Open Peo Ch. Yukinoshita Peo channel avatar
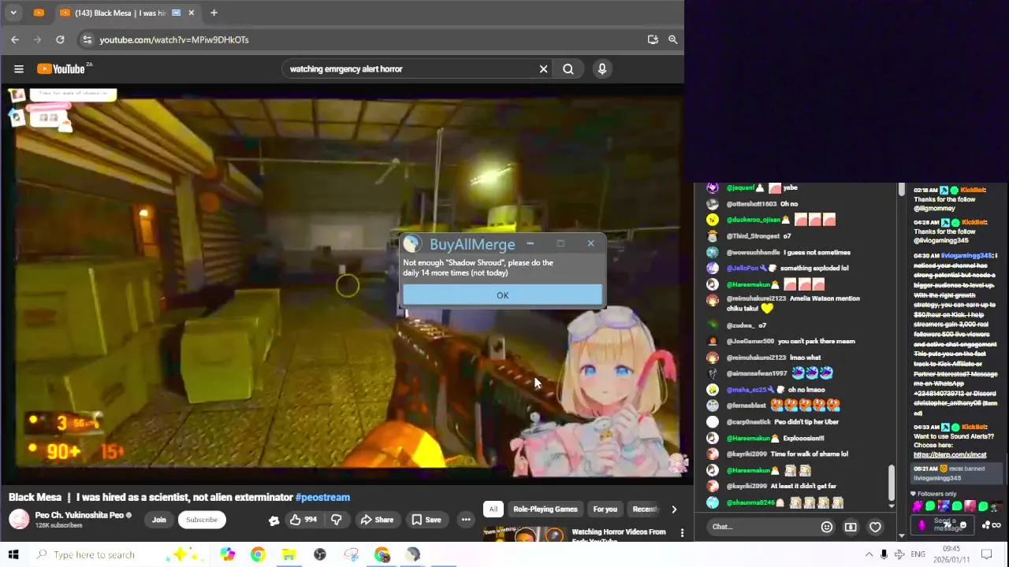Image resolution: width=1009 pixels, height=567 pixels. 19,519
